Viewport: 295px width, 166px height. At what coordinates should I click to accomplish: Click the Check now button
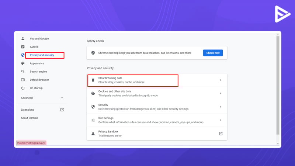pyautogui.click(x=213, y=53)
